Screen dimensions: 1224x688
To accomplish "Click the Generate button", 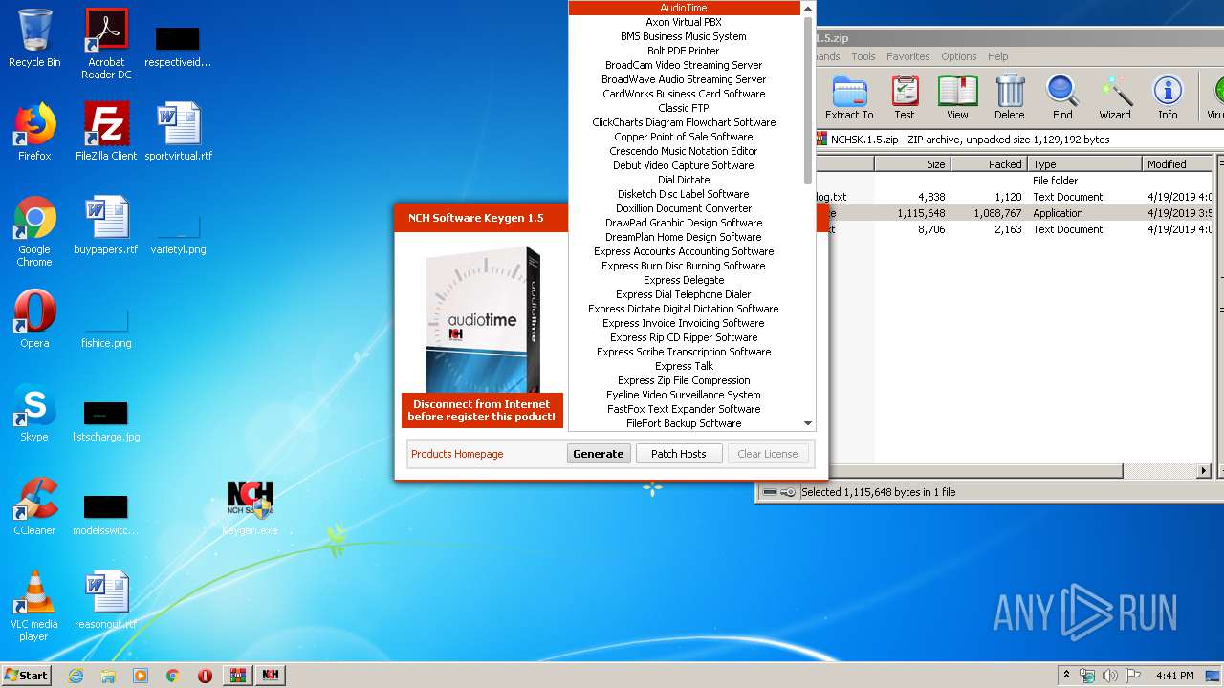I will [599, 454].
